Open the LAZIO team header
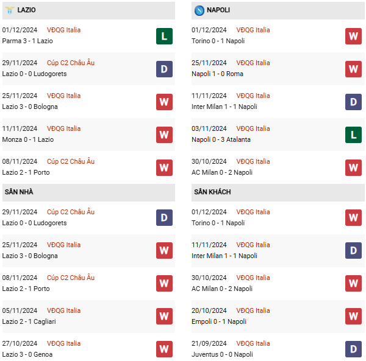Image resolution: width=366 pixels, height=361 pixels. coord(88,10)
